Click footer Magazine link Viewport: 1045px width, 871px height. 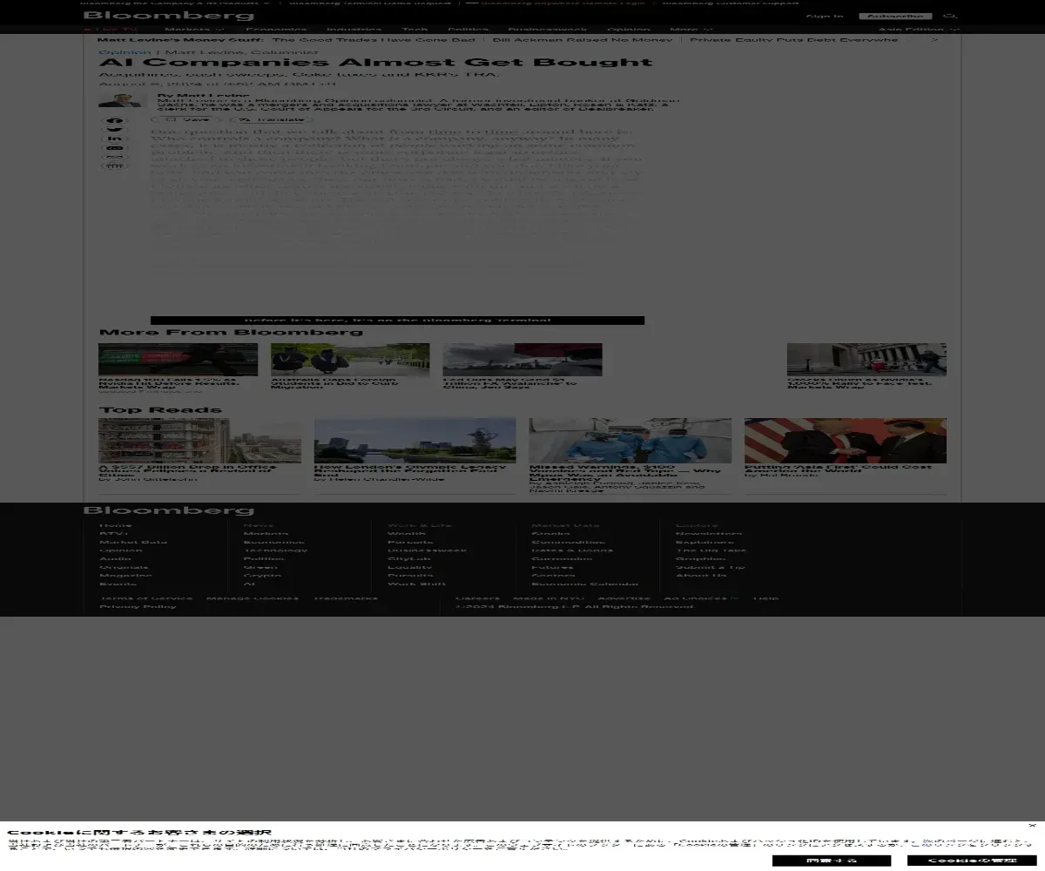[x=125, y=575]
